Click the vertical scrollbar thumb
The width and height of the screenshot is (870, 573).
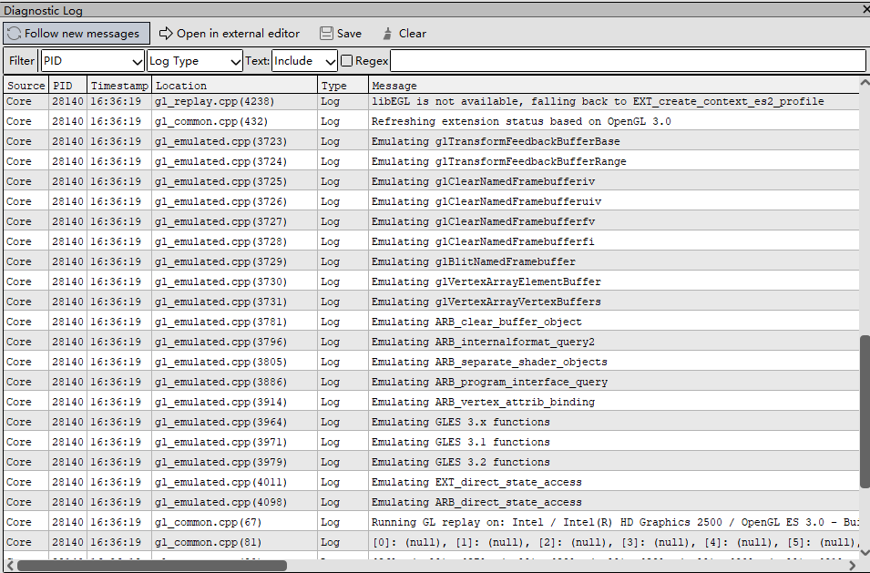click(x=865, y=412)
